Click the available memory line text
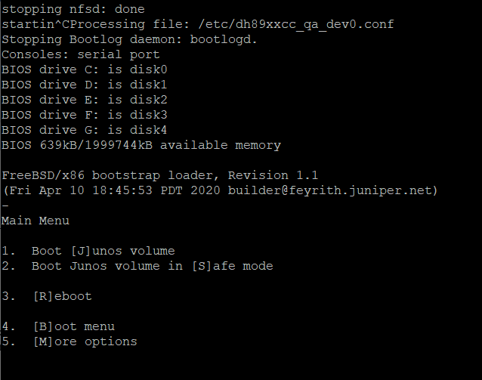 click(141, 145)
